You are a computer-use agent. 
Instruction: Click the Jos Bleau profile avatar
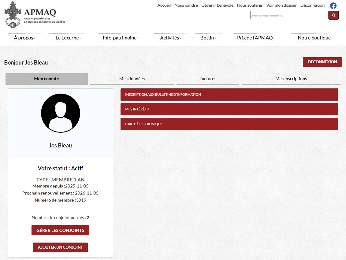tap(61, 113)
